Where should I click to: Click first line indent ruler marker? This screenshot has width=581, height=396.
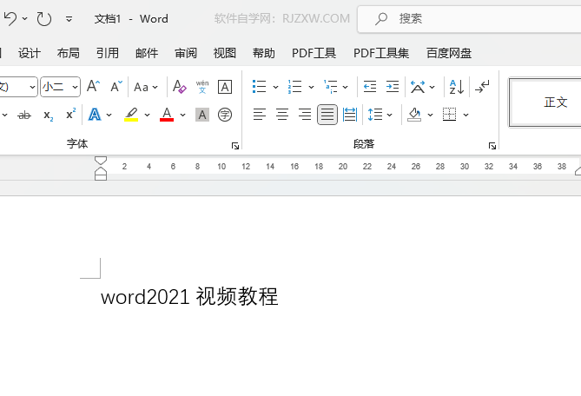101,161
